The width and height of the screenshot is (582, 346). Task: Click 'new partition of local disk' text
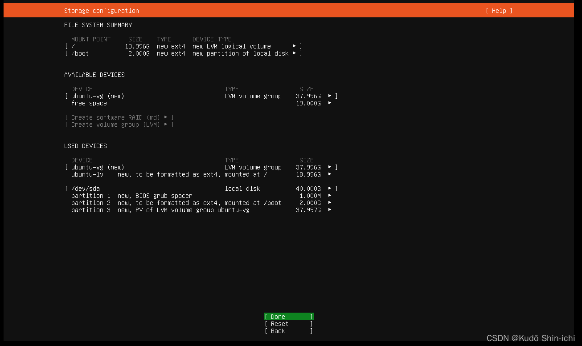(241, 53)
